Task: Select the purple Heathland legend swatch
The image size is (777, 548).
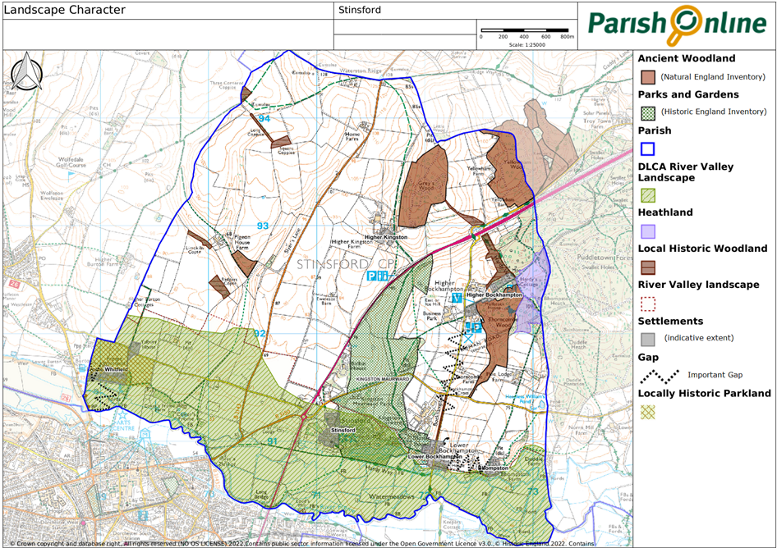Action: click(648, 231)
